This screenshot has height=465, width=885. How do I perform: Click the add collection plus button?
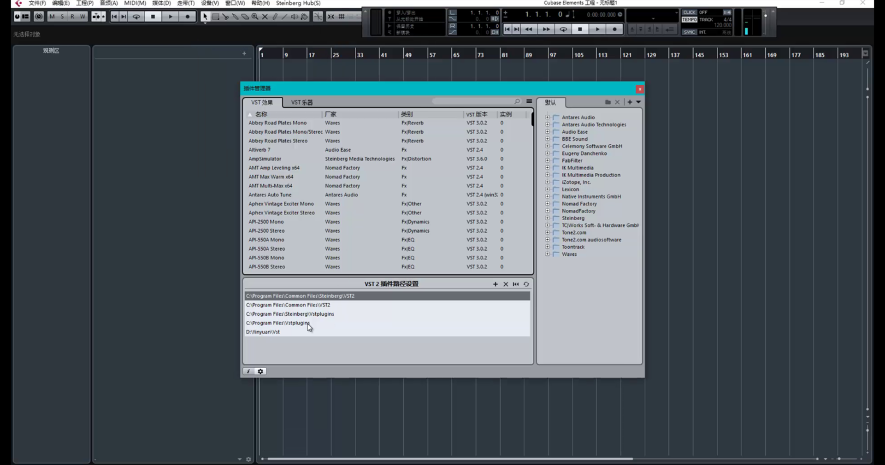point(630,102)
